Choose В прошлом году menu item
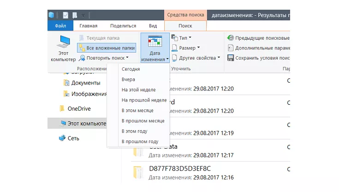The width and height of the screenshot is (339, 192). [x=138, y=142]
